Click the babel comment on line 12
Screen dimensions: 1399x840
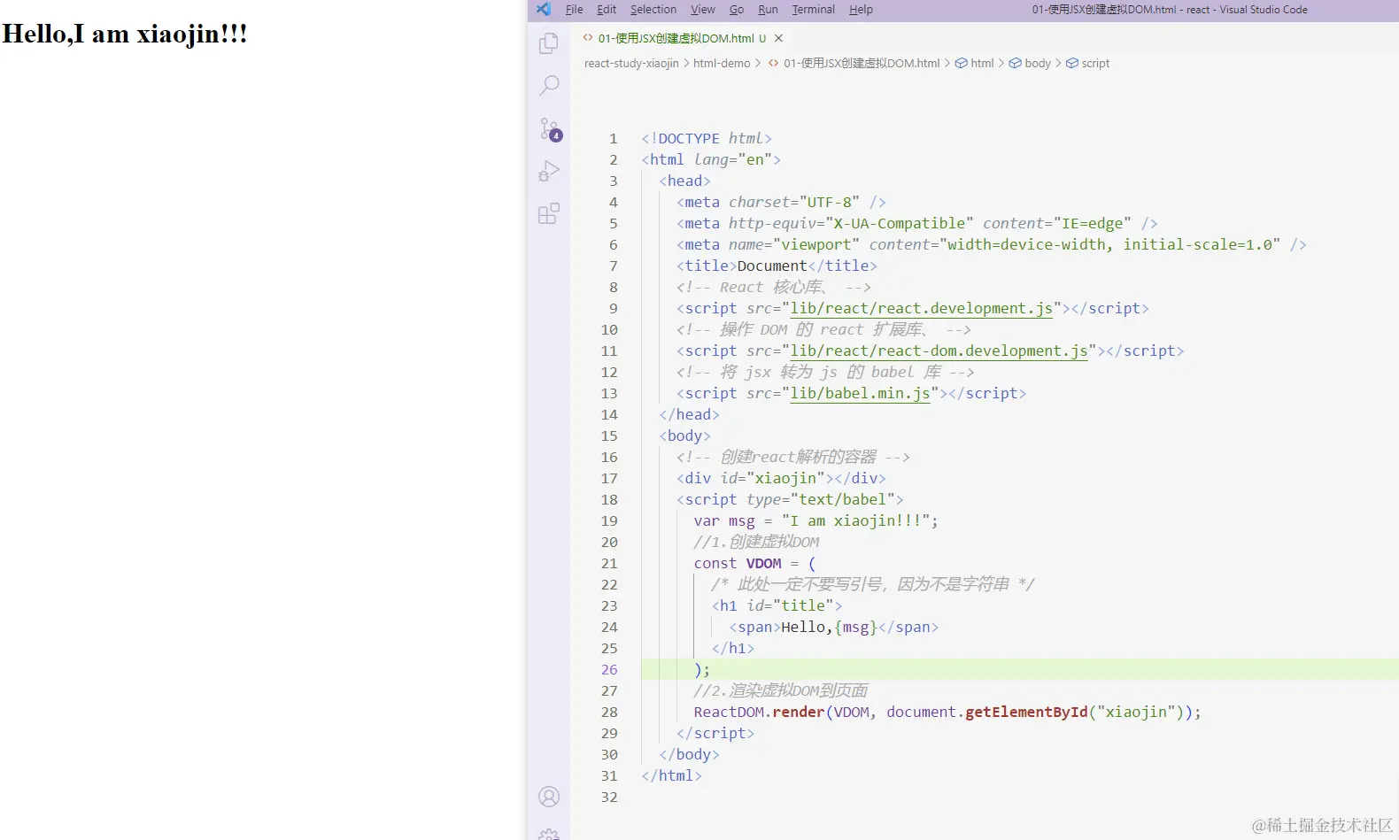(x=824, y=372)
